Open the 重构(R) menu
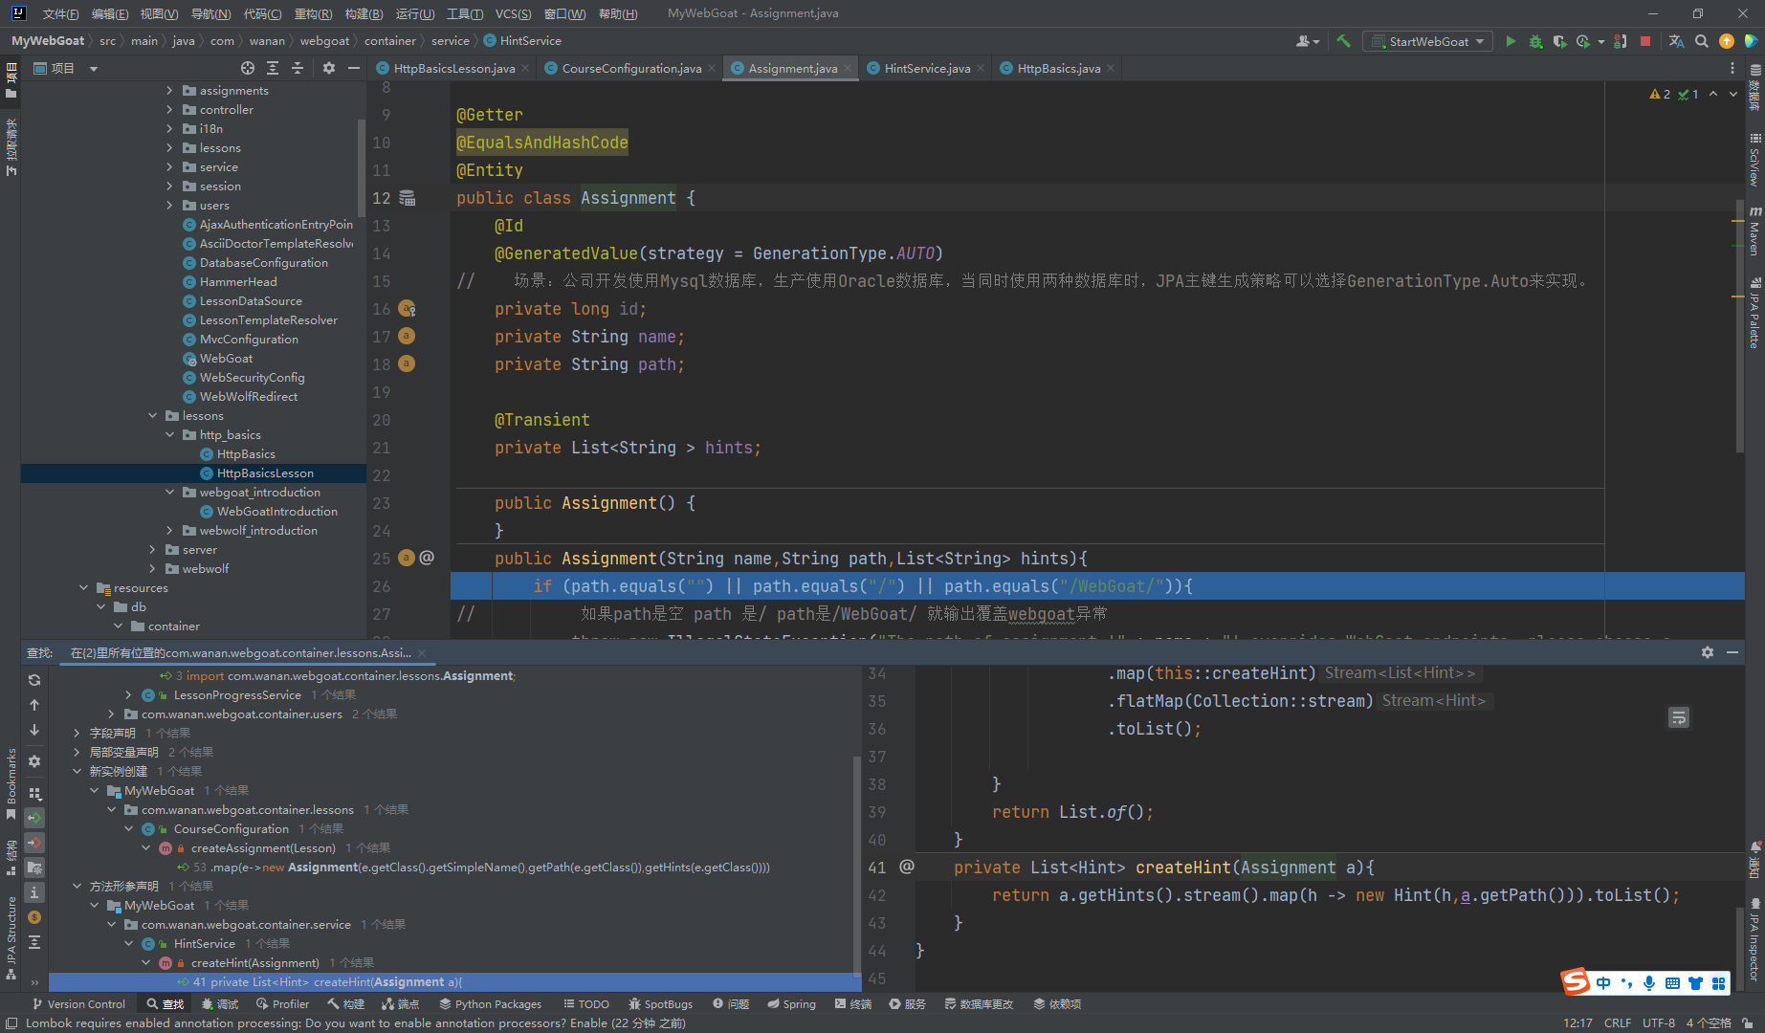Viewport: 1765px width, 1033px height. click(313, 13)
